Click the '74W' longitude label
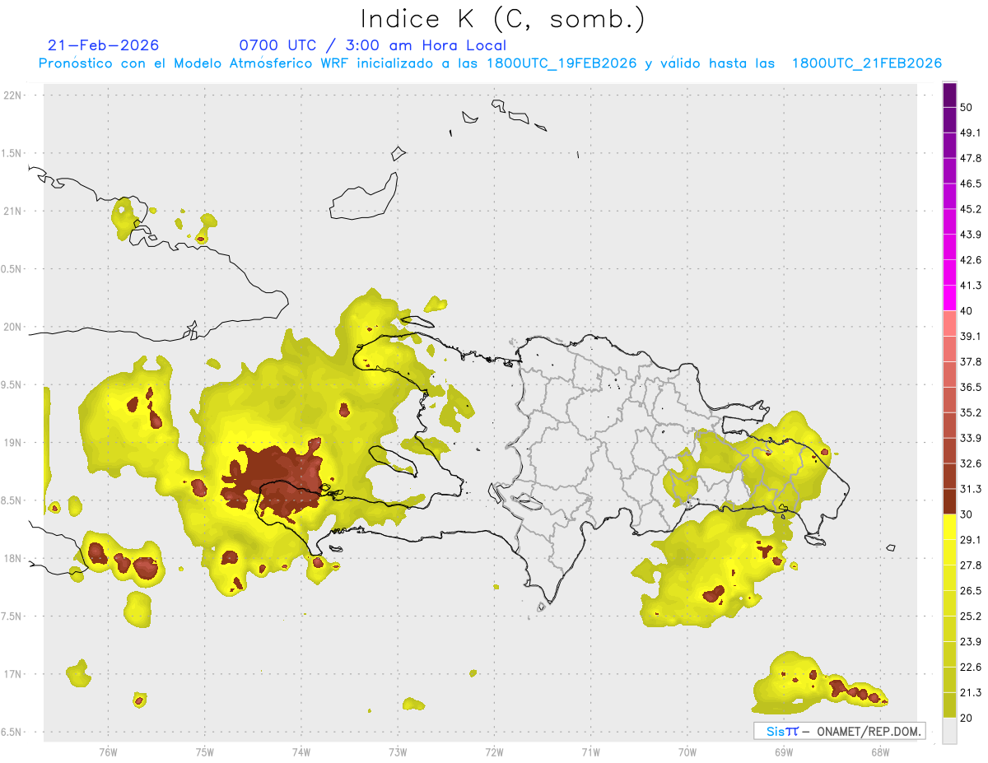The height and width of the screenshot is (763, 988). [x=301, y=752]
